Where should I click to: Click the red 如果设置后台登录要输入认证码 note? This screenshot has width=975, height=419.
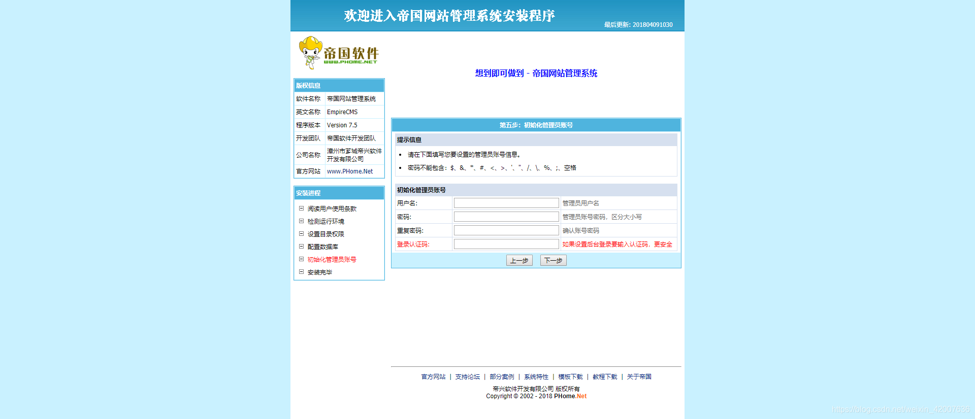coord(617,245)
